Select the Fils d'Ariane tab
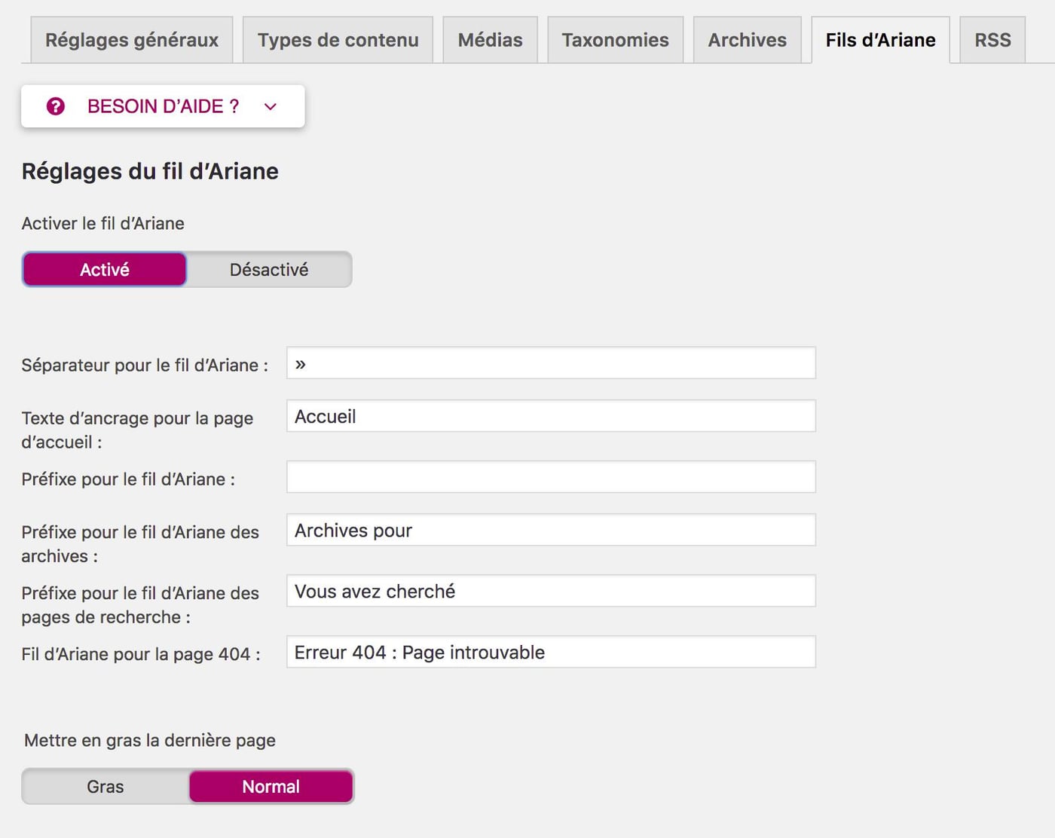Screen dimensions: 1055x838 click(880, 40)
